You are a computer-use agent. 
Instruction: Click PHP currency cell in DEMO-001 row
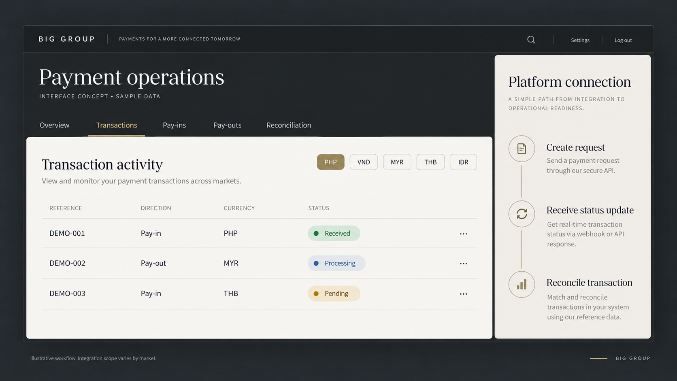230,233
